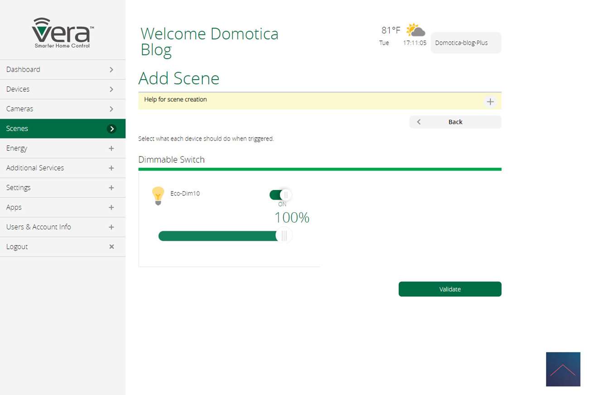Image resolution: width=589 pixels, height=395 pixels.
Task: Click the Scenes circular arrow icon
Action: pyautogui.click(x=111, y=129)
